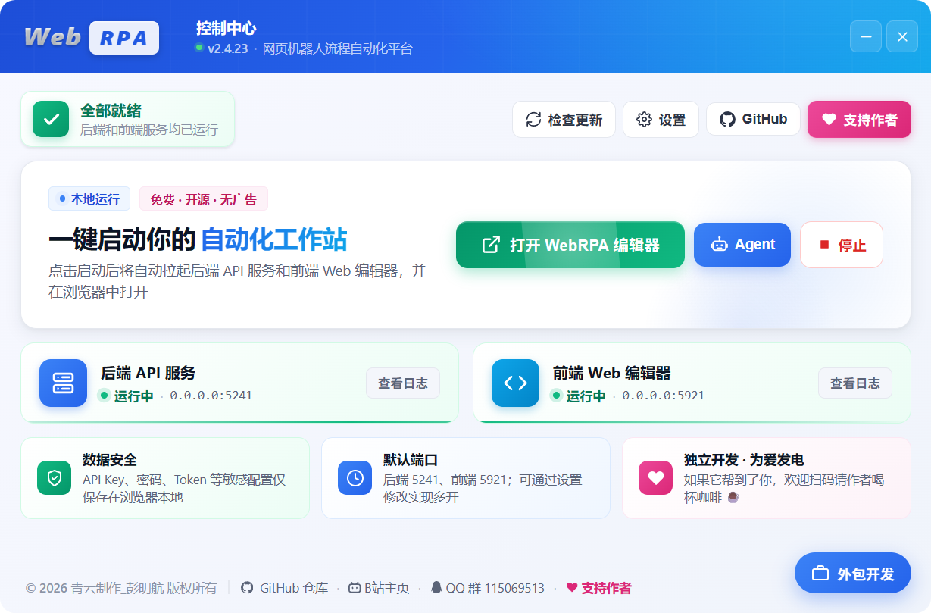The width and height of the screenshot is (931, 613).
Task: Open the 设置 settings button
Action: pyautogui.click(x=661, y=120)
